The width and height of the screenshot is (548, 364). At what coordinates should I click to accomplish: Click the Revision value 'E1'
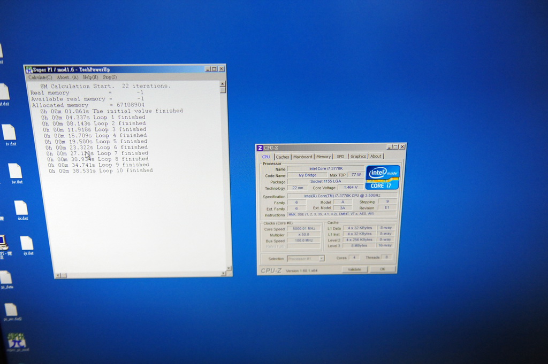click(x=387, y=207)
